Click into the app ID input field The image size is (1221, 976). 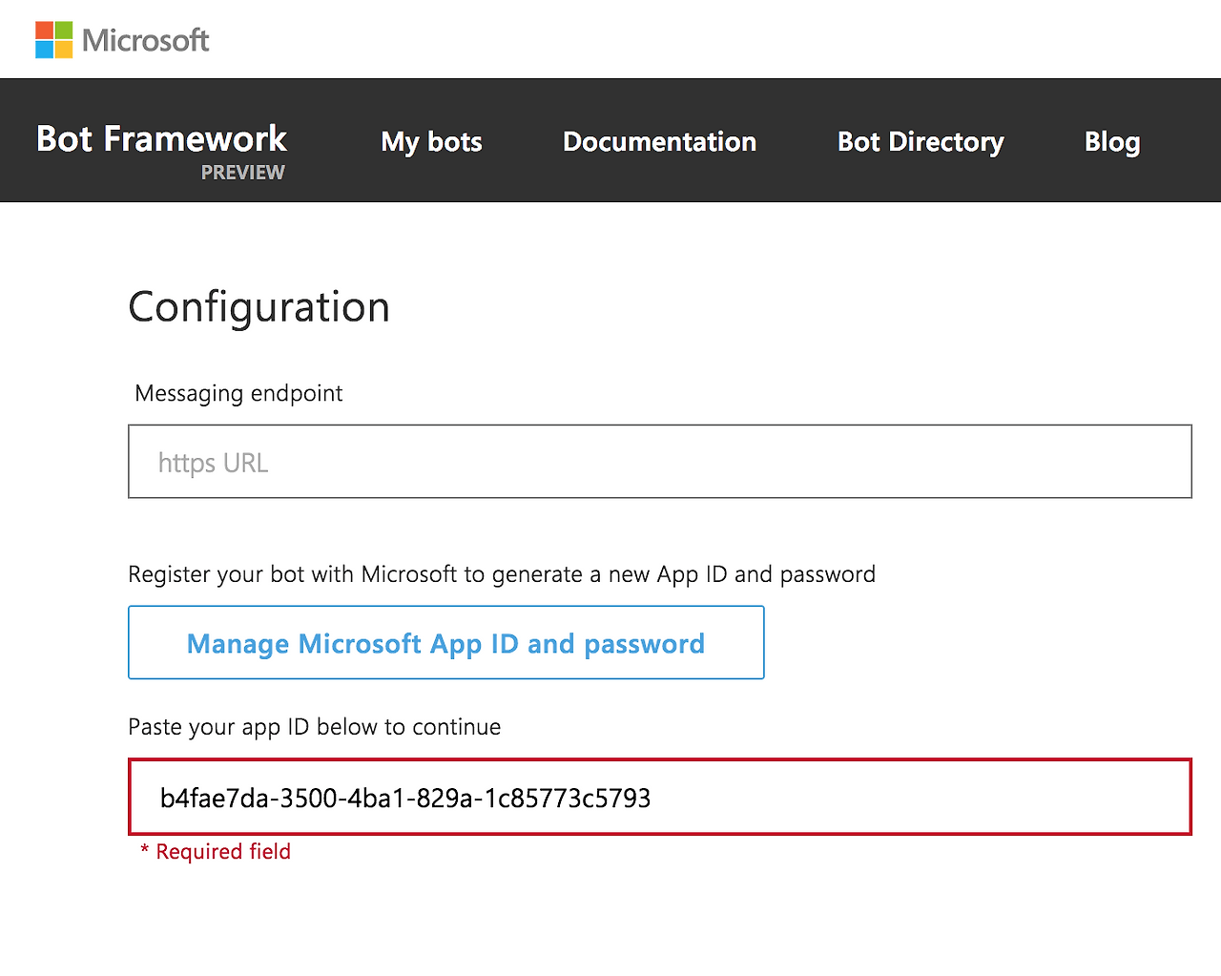click(659, 798)
